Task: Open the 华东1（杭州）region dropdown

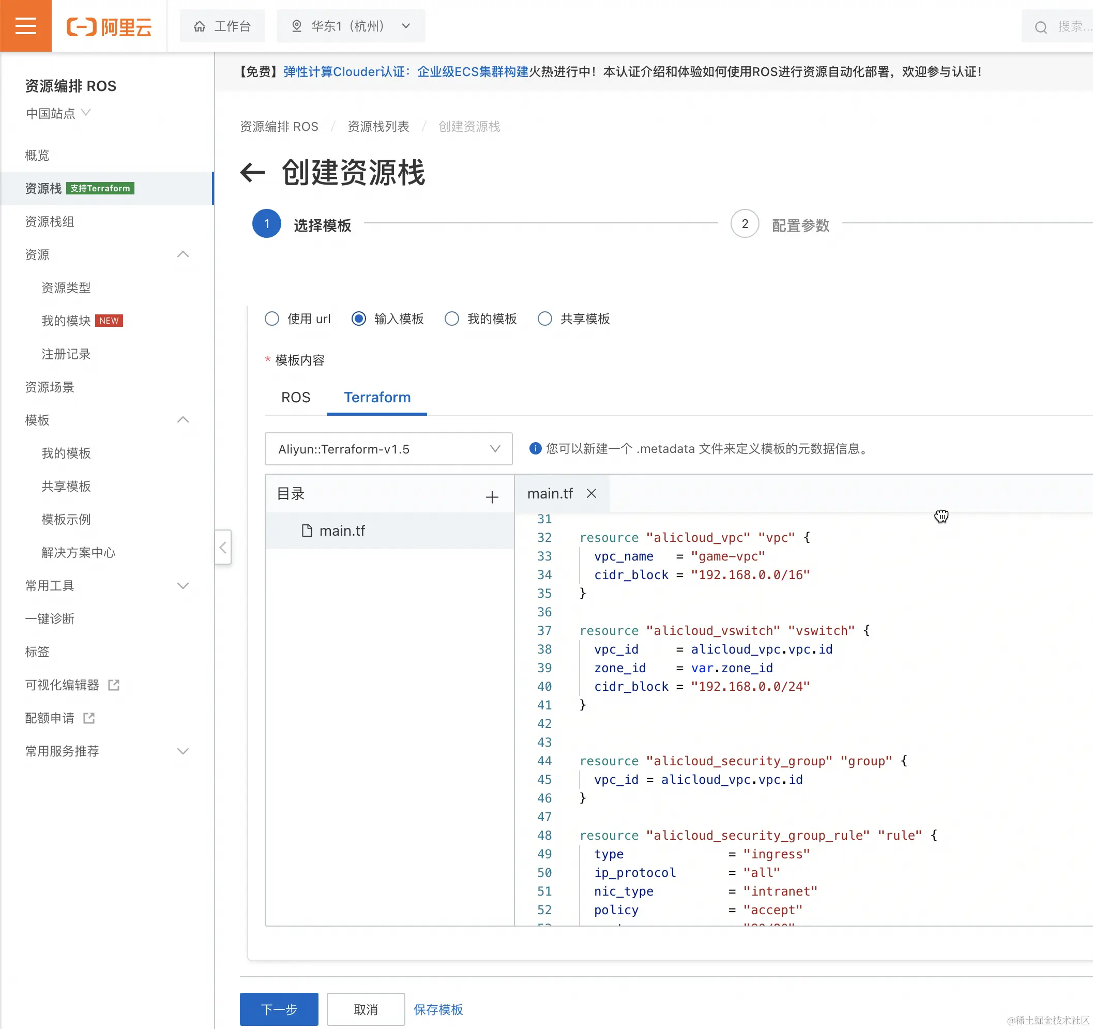Action: (351, 26)
